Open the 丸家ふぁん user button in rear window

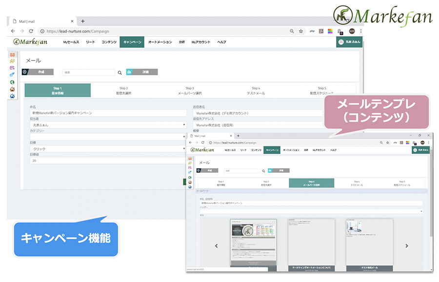[349, 42]
